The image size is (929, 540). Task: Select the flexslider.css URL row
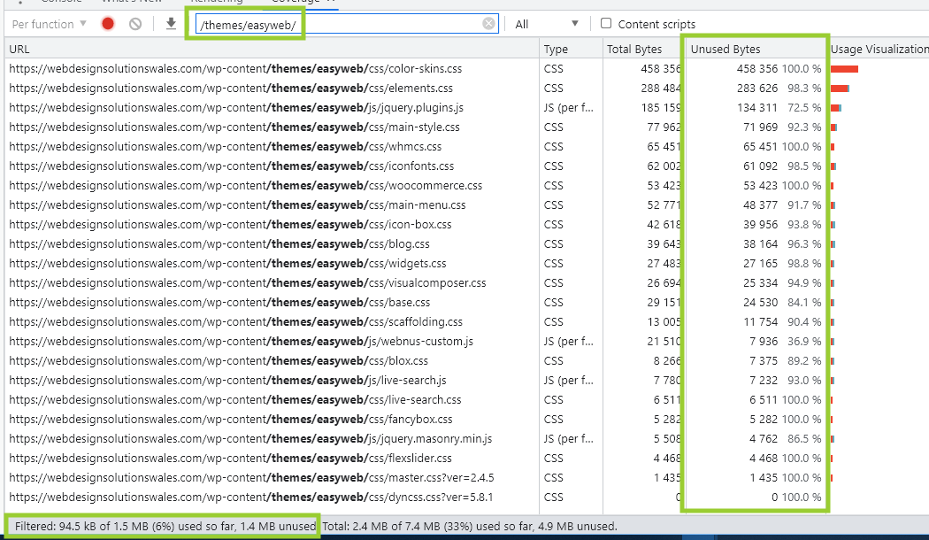[x=467, y=459]
